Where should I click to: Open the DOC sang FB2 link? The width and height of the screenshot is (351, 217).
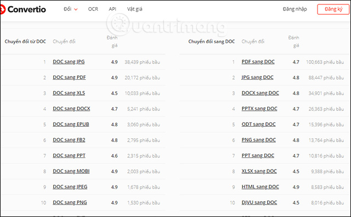69,140
